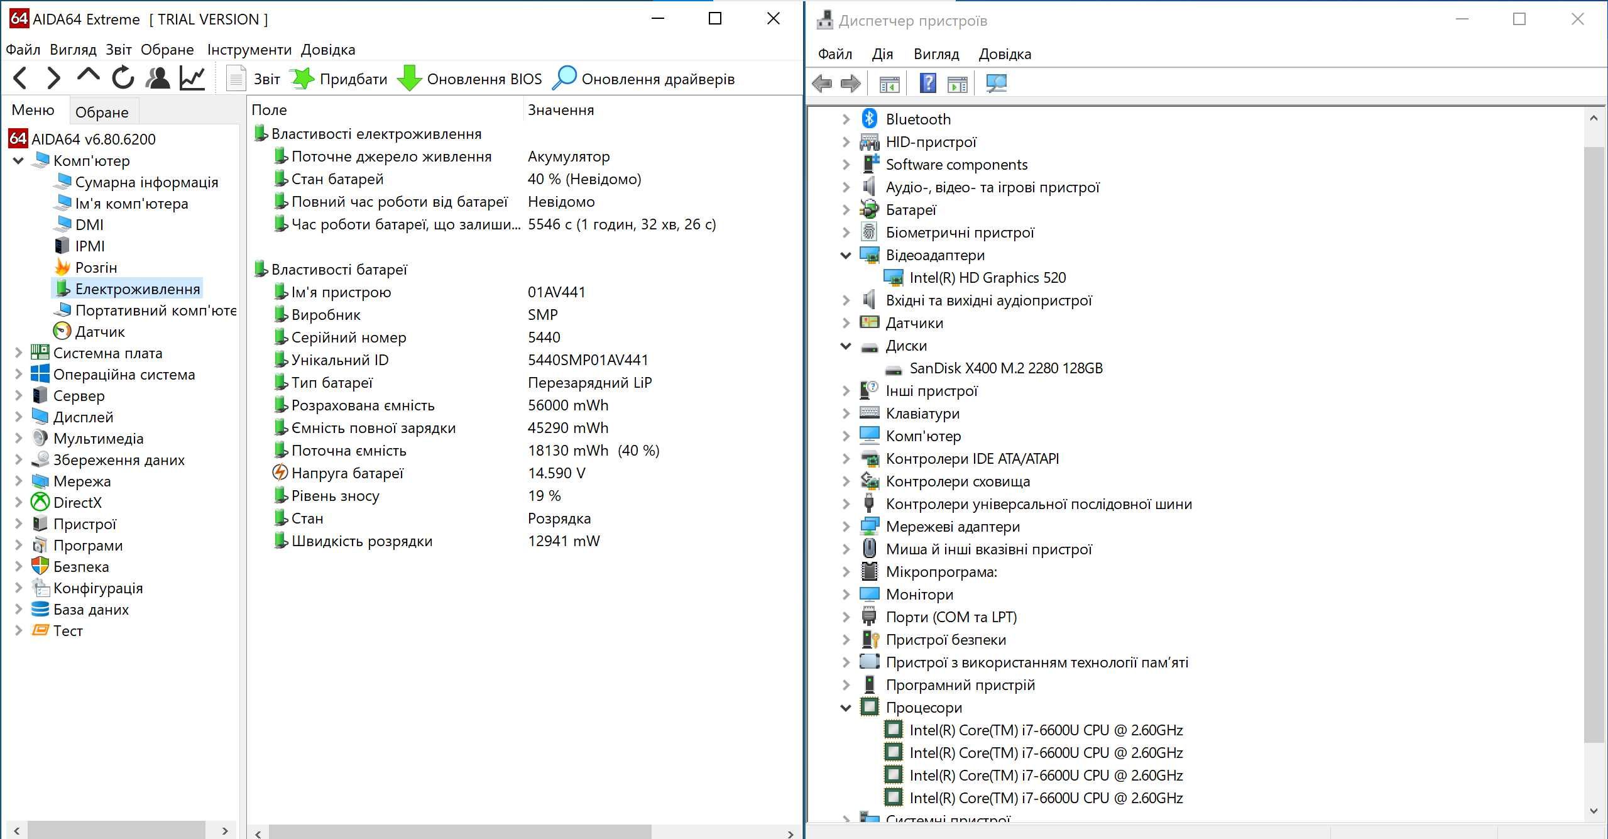1608x839 pixels.
Task: Select Тест tree item
Action: coord(57,631)
